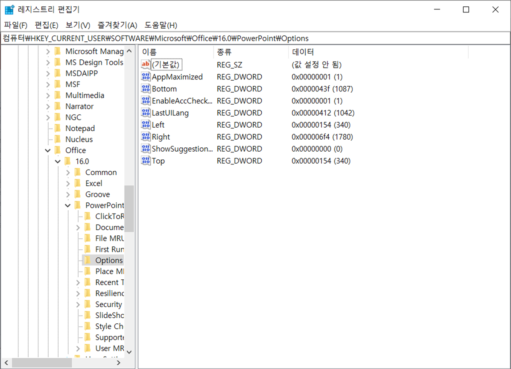The image size is (511, 369).
Task: Click the Bottom DWORD value icon
Action: click(146, 89)
